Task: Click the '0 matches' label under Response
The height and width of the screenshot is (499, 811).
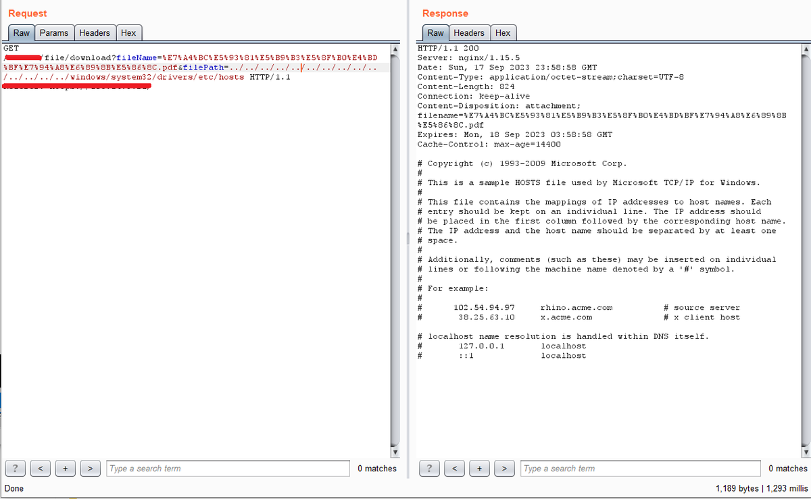Action: [788, 468]
